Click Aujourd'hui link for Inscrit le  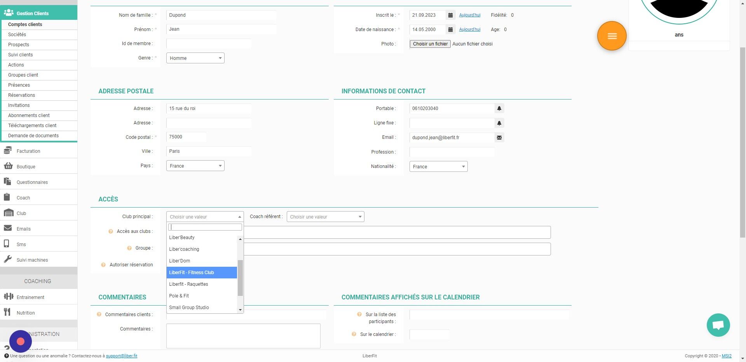[470, 15]
